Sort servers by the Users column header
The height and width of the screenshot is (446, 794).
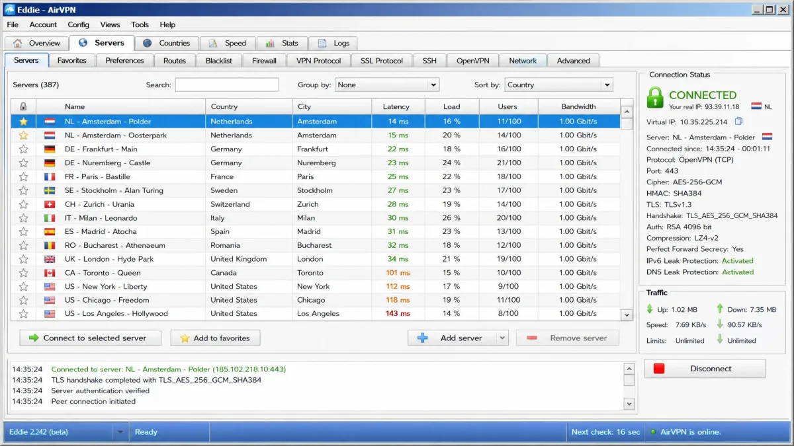pyautogui.click(x=508, y=106)
